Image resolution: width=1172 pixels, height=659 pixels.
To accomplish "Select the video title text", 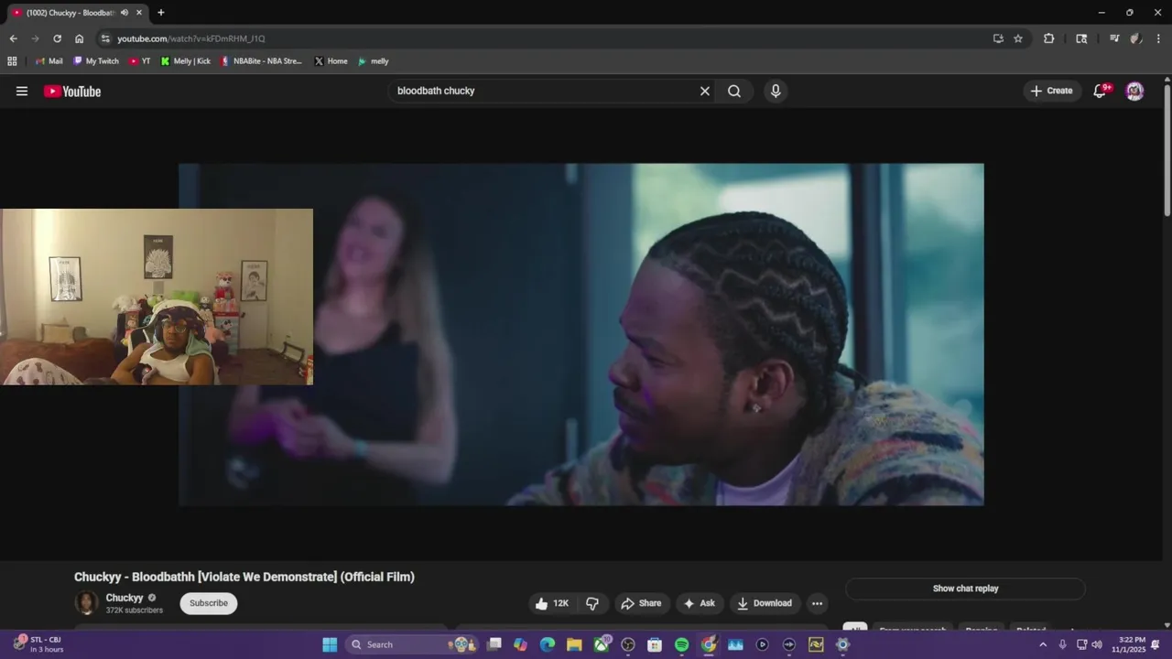I will coord(244,577).
